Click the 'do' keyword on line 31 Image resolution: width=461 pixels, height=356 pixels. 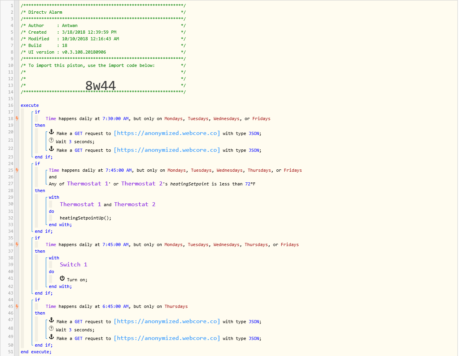pyautogui.click(x=51, y=211)
